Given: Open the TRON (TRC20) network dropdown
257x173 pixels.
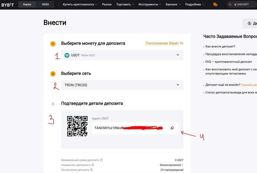Looking at the screenshot, I should tap(122, 85).
